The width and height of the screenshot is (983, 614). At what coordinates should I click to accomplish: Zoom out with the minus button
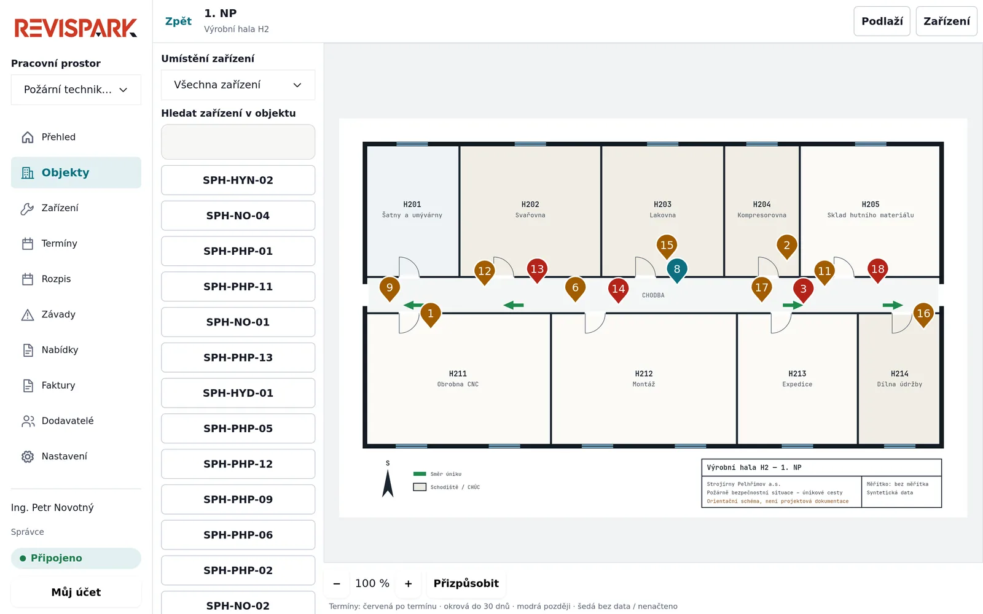click(337, 584)
